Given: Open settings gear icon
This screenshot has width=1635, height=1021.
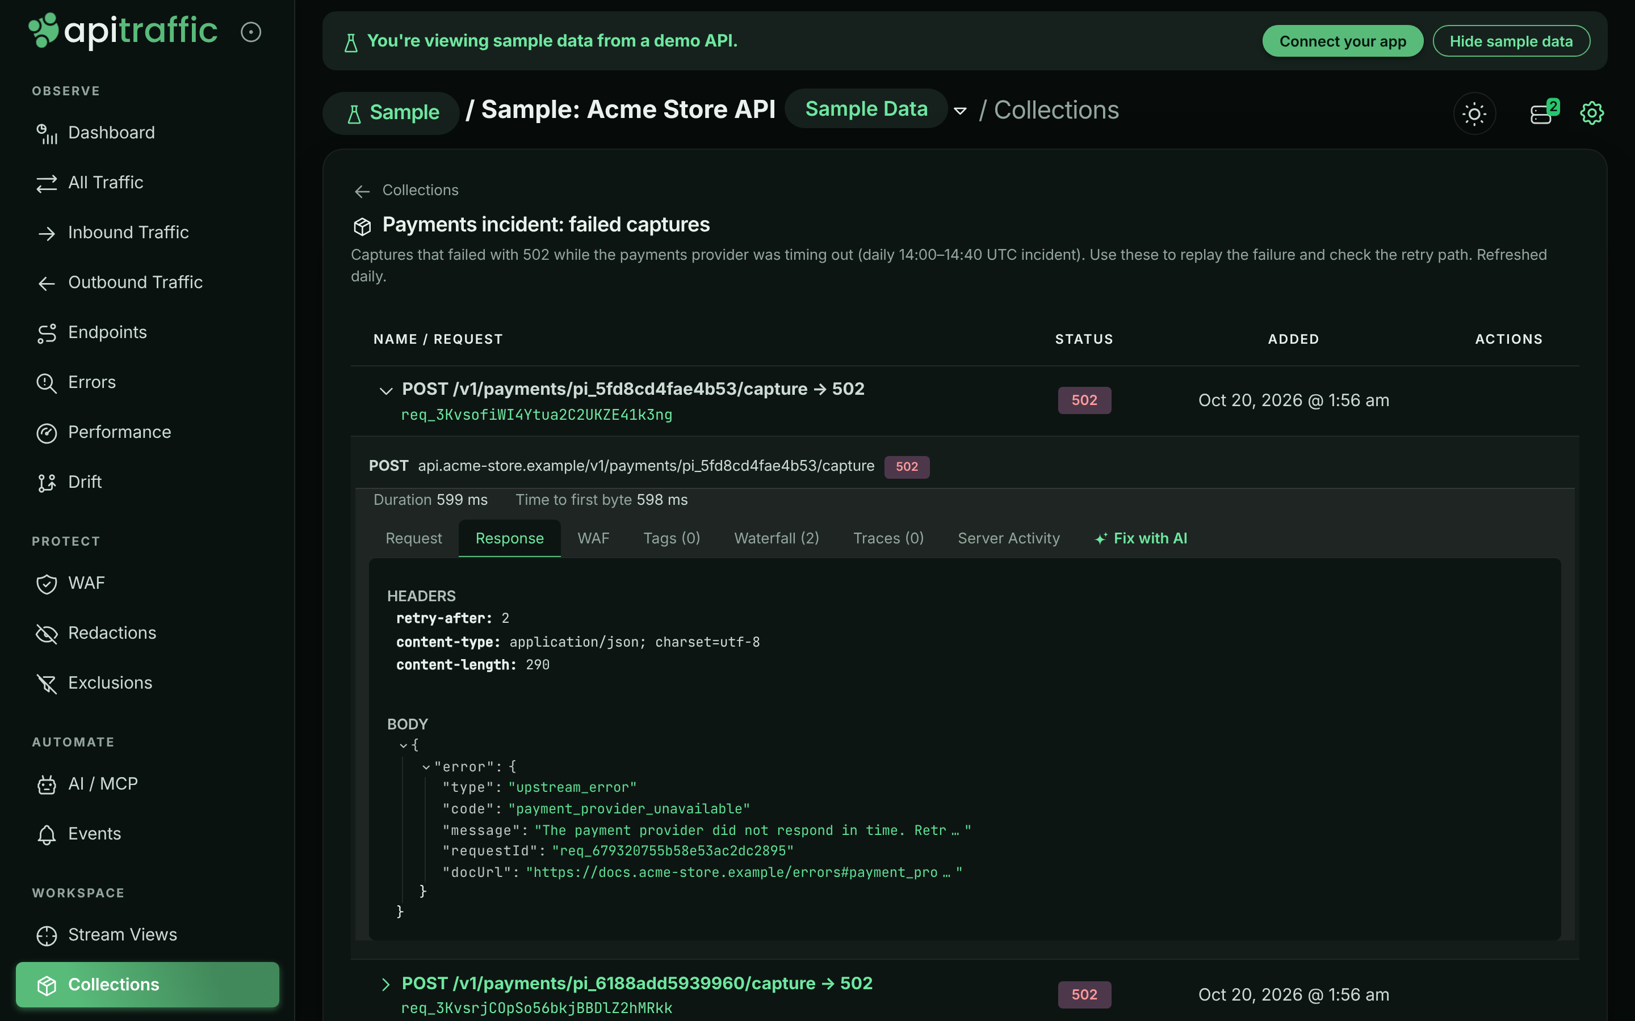Looking at the screenshot, I should pyautogui.click(x=1592, y=113).
